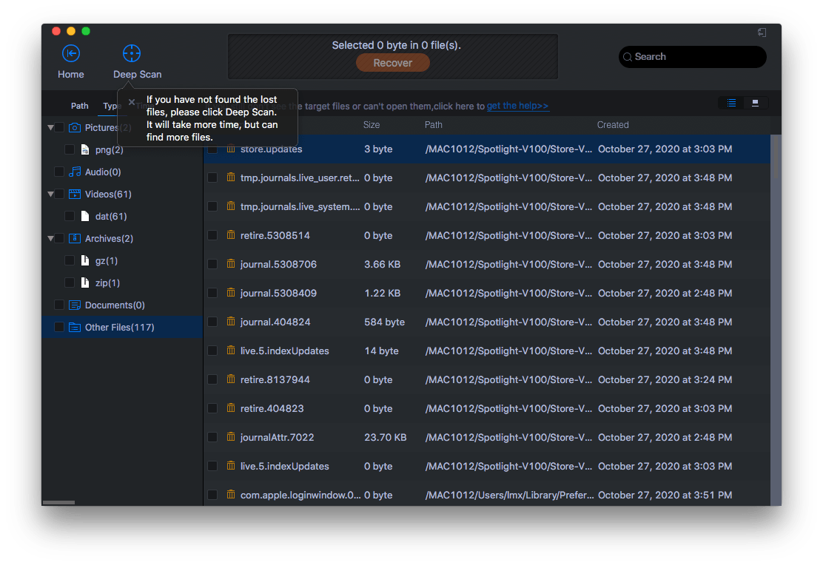The image size is (823, 565).
Task: Check the box for journal.5308706
Action: (x=212, y=264)
